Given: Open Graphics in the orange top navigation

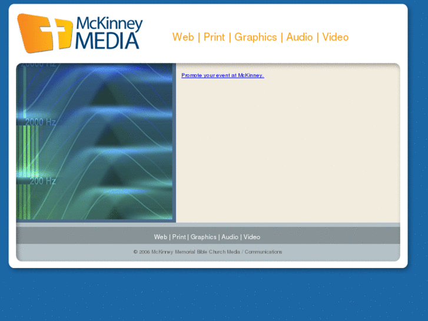Looking at the screenshot, I should (256, 38).
